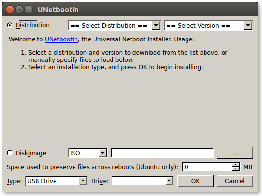
Task: Open the Select Version dropdown
Action: [x=208, y=25]
